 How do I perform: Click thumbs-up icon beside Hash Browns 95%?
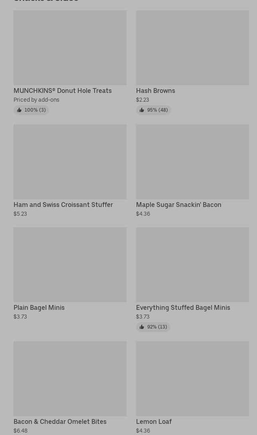142,110
